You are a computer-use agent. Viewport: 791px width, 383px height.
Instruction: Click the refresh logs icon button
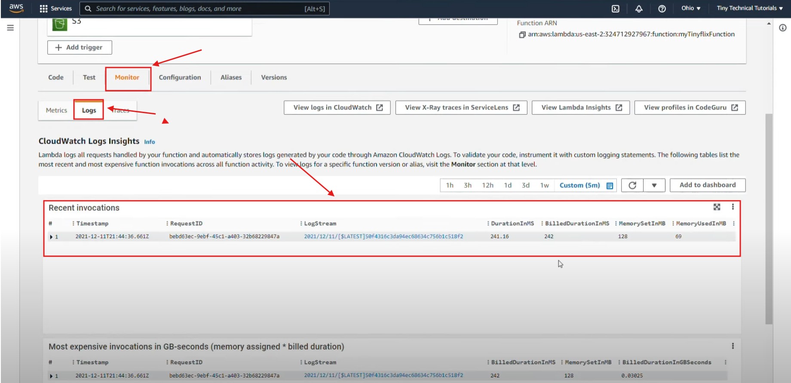(632, 185)
